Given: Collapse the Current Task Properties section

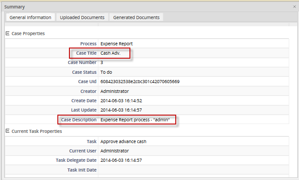Looking at the screenshot, I should 7,131.
